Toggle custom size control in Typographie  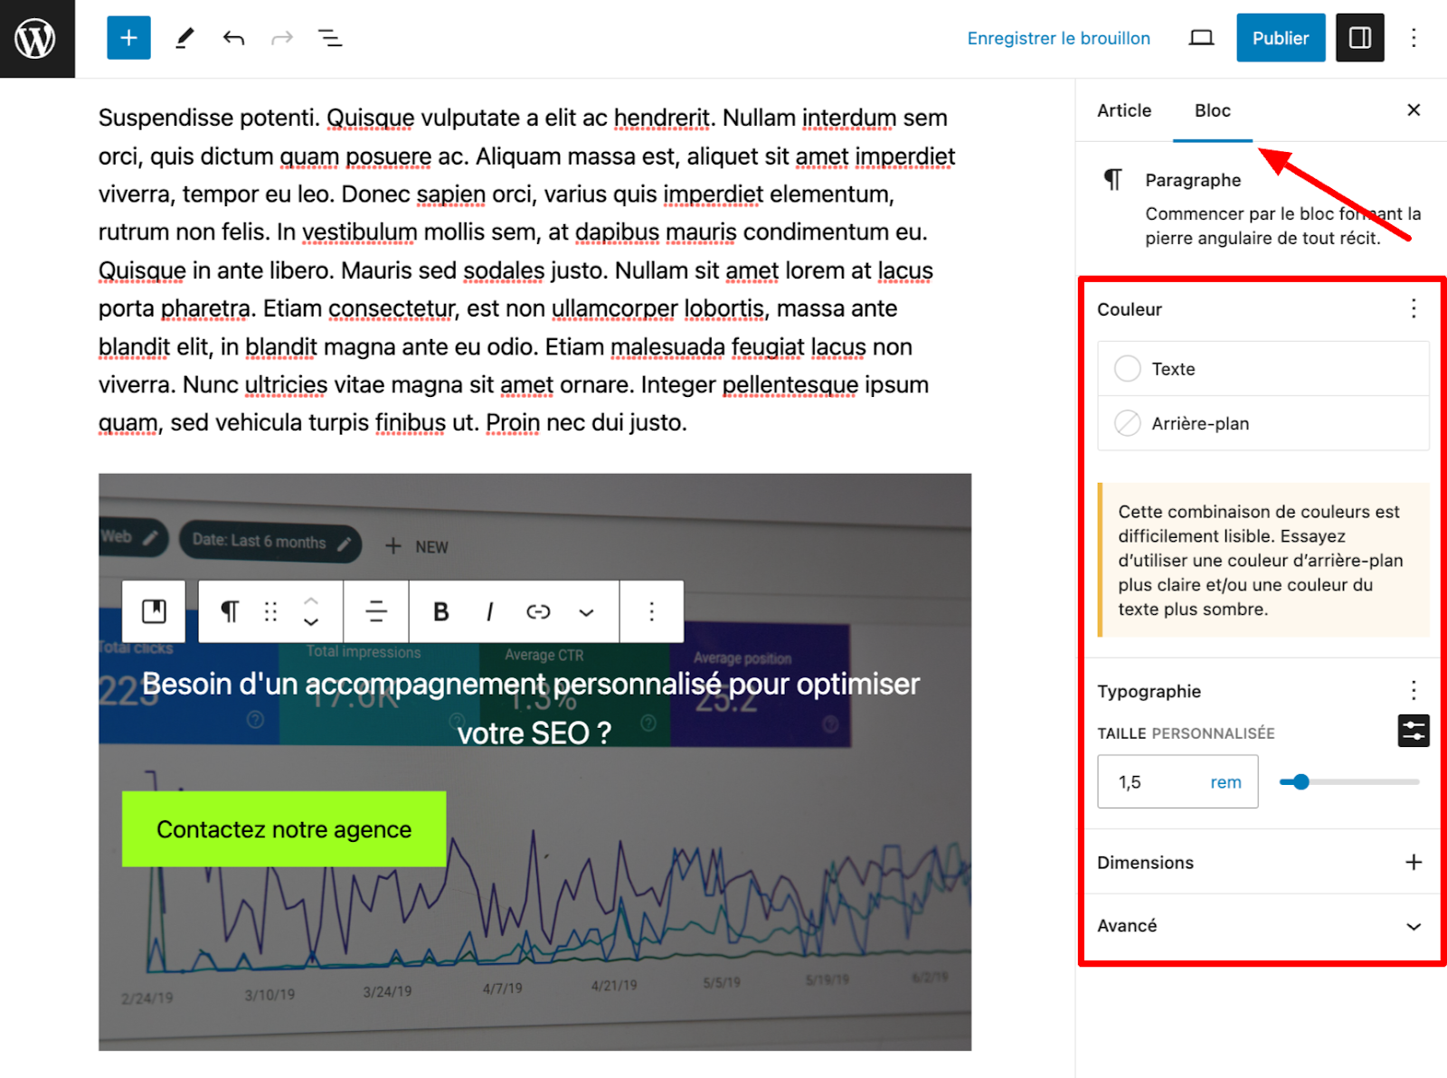(1413, 731)
